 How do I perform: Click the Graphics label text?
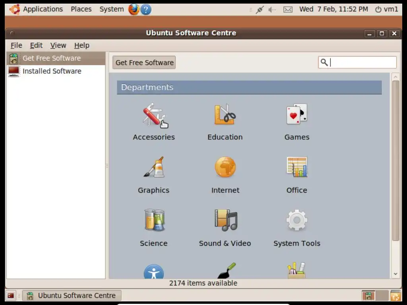(154, 190)
